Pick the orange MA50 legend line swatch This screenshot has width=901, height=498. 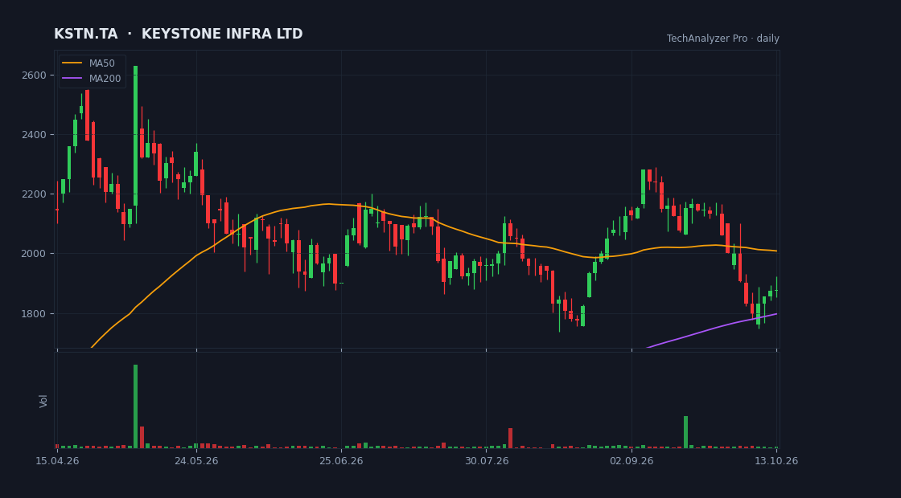(72, 63)
